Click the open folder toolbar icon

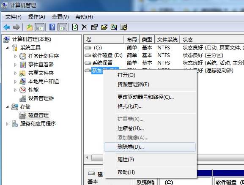(104, 27)
